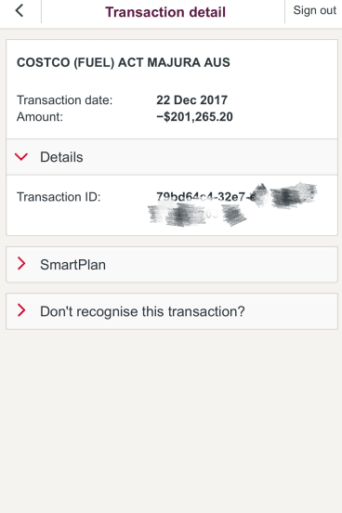Sign out of the banking app
Viewport: 342px width, 513px height.
tap(314, 10)
